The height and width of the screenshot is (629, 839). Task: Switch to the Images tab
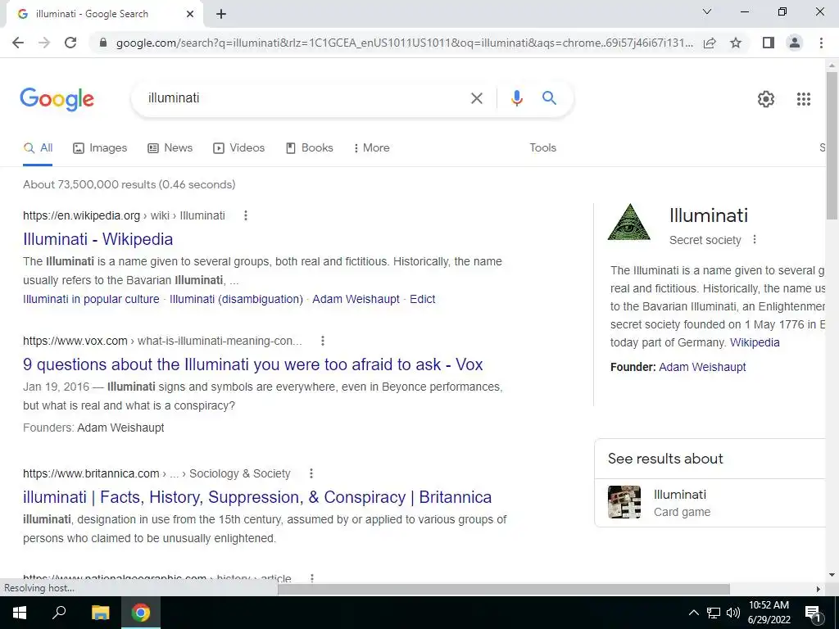point(100,148)
